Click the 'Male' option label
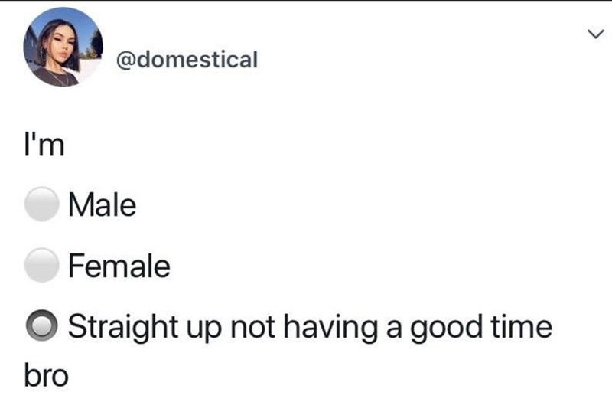 [102, 205]
